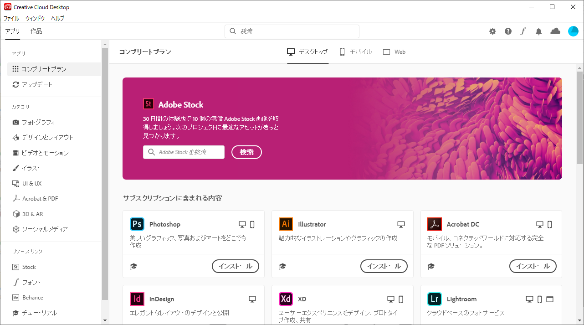
Task: Install Illustrator with インストール button
Action: click(x=384, y=266)
